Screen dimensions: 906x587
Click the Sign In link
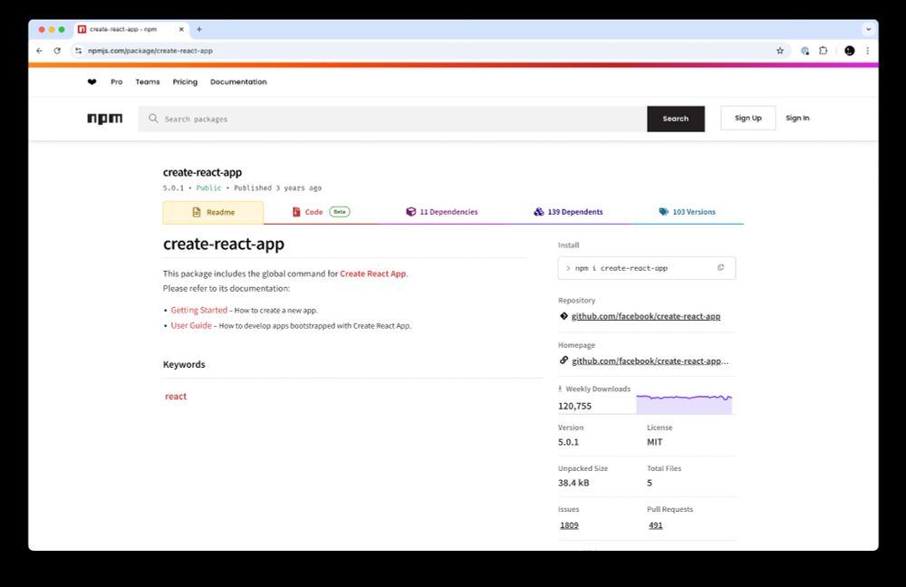797,118
